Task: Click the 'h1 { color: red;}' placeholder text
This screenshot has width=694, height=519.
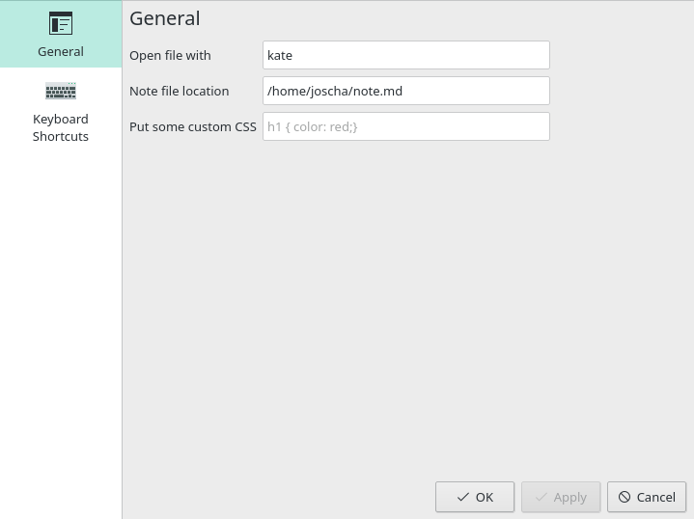Action: click(x=313, y=127)
